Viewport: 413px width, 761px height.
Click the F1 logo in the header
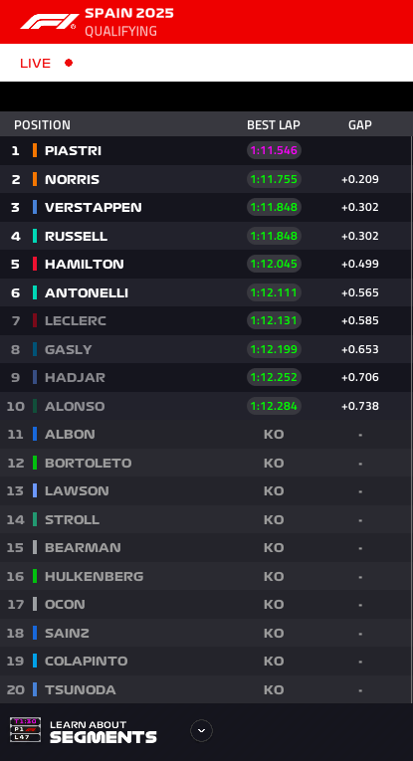click(50, 21)
